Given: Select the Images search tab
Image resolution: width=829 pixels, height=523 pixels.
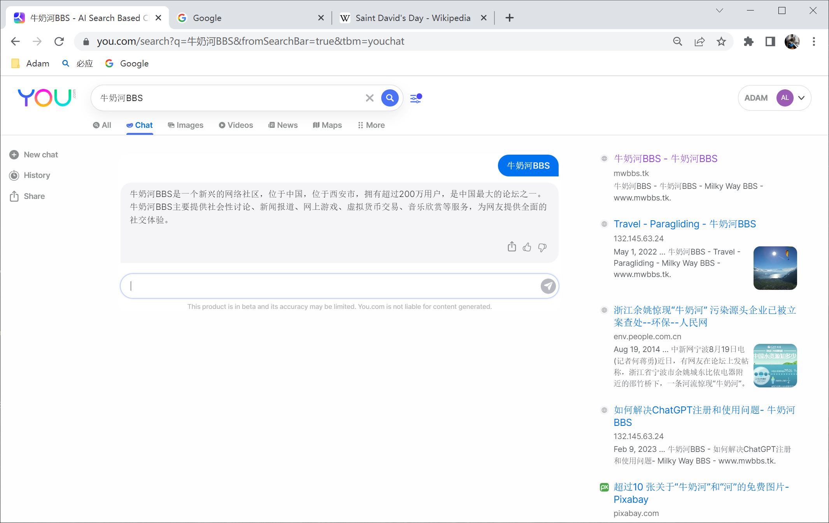Looking at the screenshot, I should (x=186, y=125).
